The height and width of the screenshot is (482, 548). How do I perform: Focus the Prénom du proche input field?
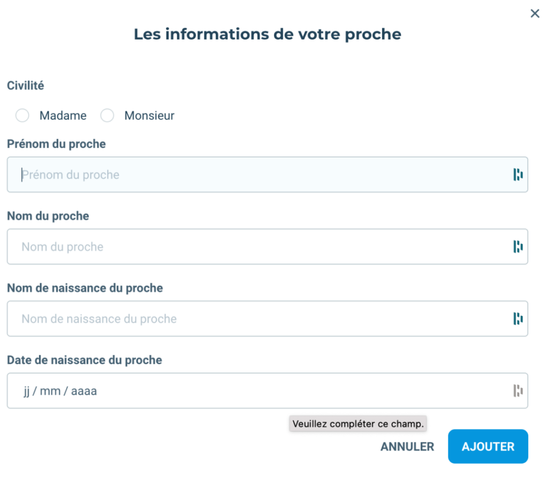point(262,175)
